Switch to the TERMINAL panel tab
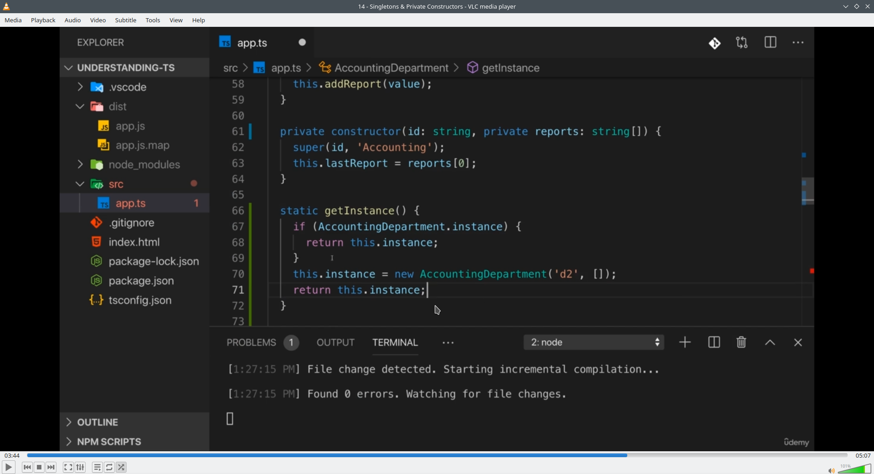Image resolution: width=874 pixels, height=474 pixels. coord(395,343)
